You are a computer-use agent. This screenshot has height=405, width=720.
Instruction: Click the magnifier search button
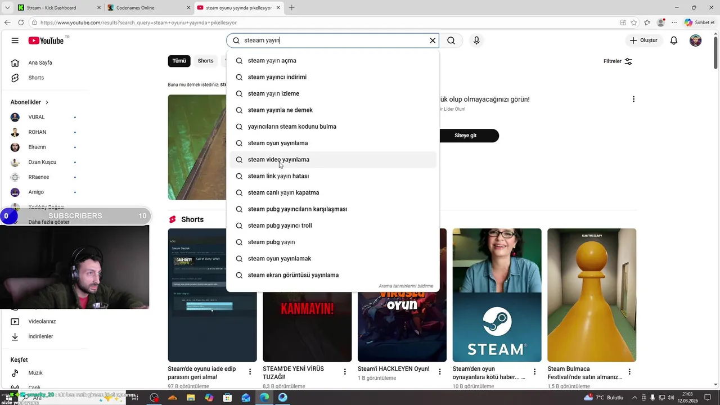pyautogui.click(x=451, y=40)
